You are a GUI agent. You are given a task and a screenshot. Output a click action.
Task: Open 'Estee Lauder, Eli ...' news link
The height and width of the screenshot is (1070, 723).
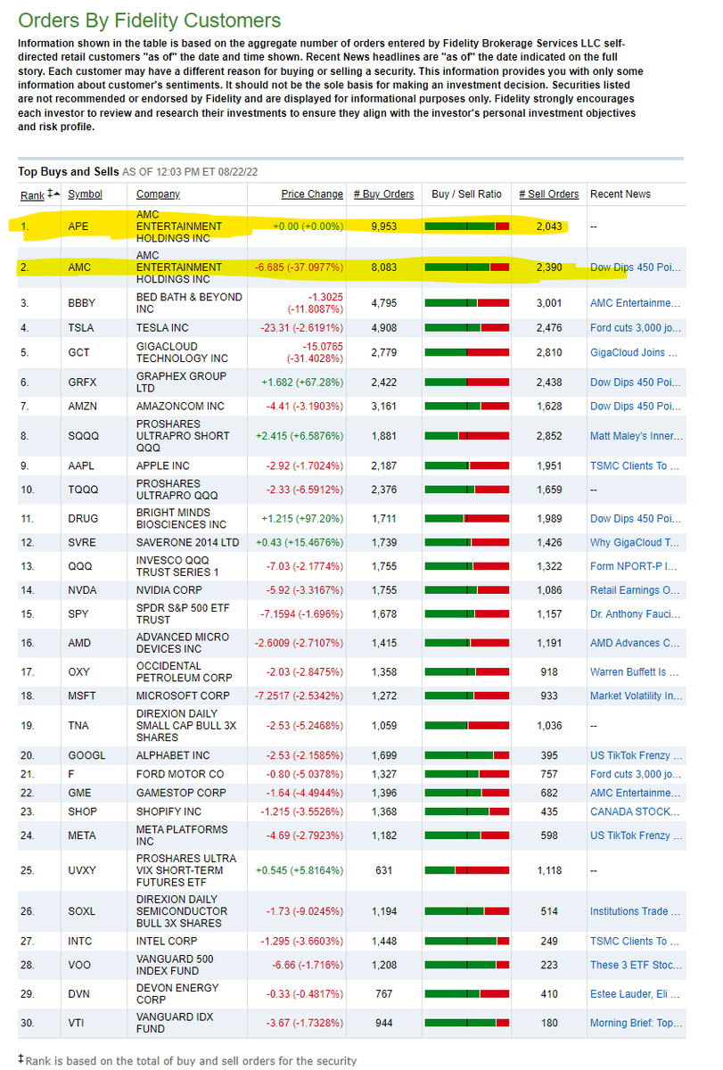pos(635,993)
